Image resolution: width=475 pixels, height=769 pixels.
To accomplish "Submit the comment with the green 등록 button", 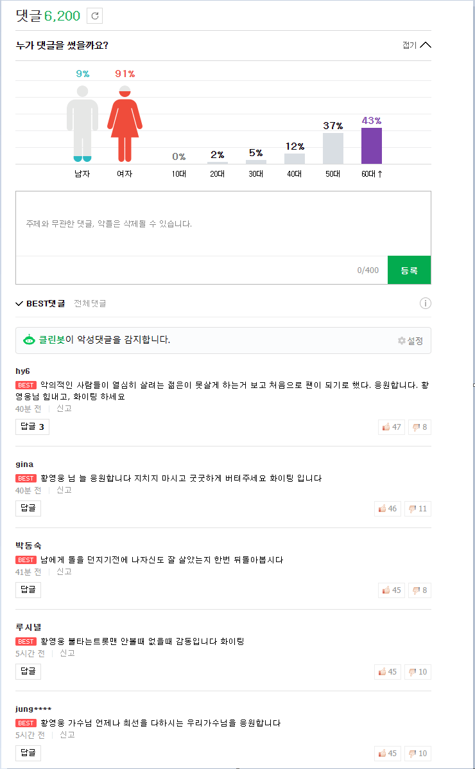I will click(x=410, y=270).
